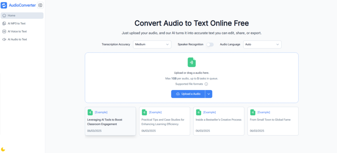337x153 pixels.
Task: Click the Convert Audio to Text Online Free heading
Action: pyautogui.click(x=192, y=23)
